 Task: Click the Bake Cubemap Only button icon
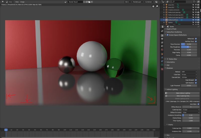pos(166,96)
